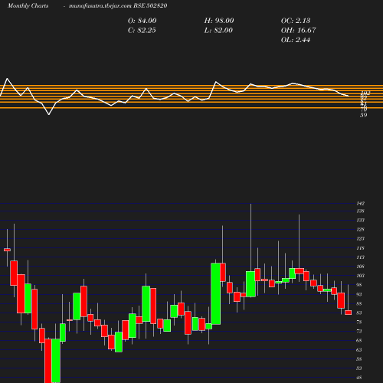Click the tallest green candle reaching 108
383x383 pixels.
[x=216, y=294]
